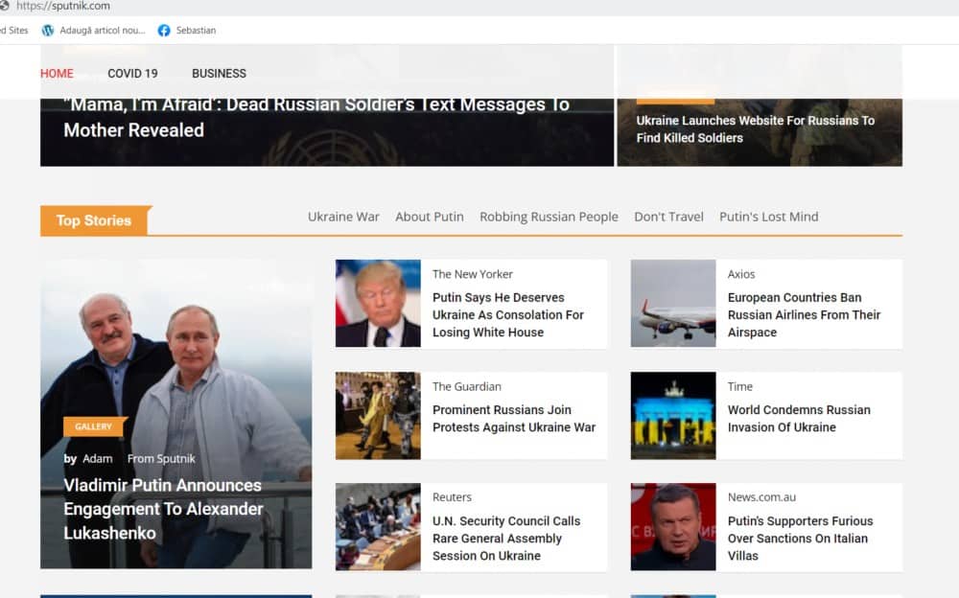Open the Facebook Sebastian bookmark icon
The image size is (959, 598).
[x=164, y=31]
